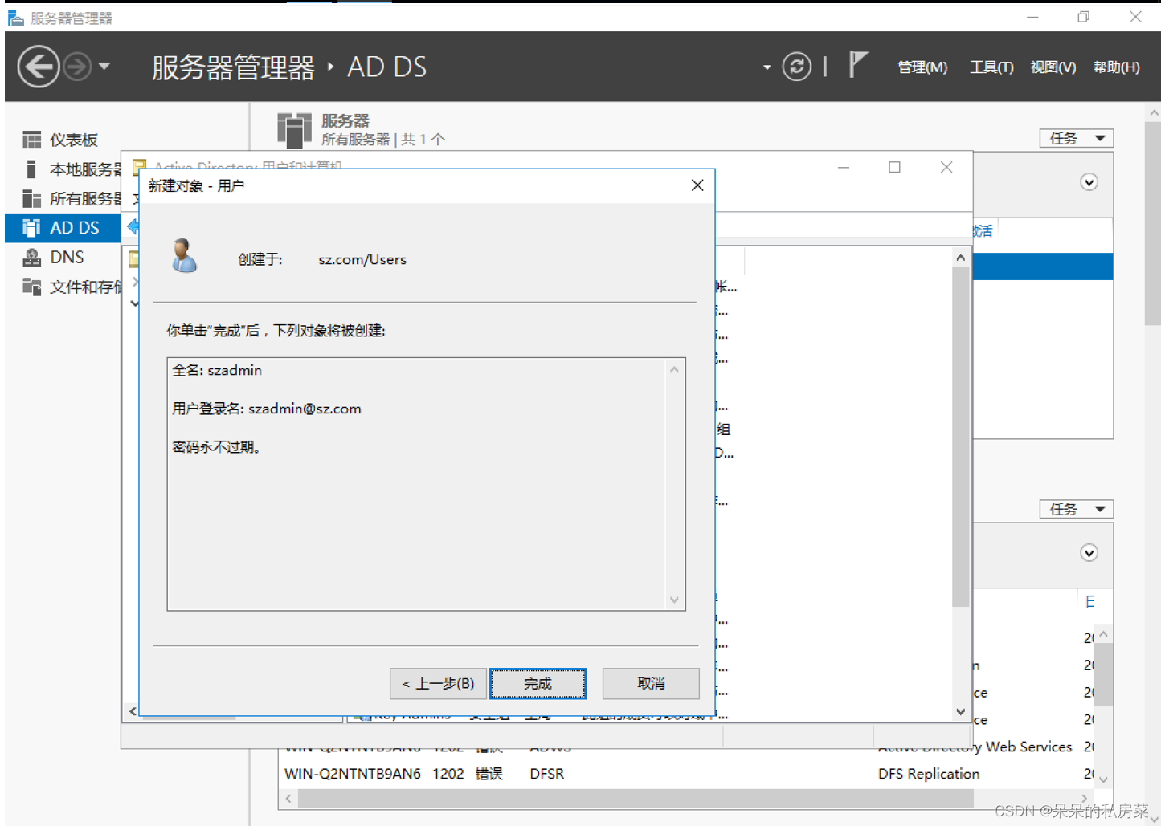The image size is (1161, 826).
Task: Click main window vertical scrollbar thumb
Action: (1153, 225)
